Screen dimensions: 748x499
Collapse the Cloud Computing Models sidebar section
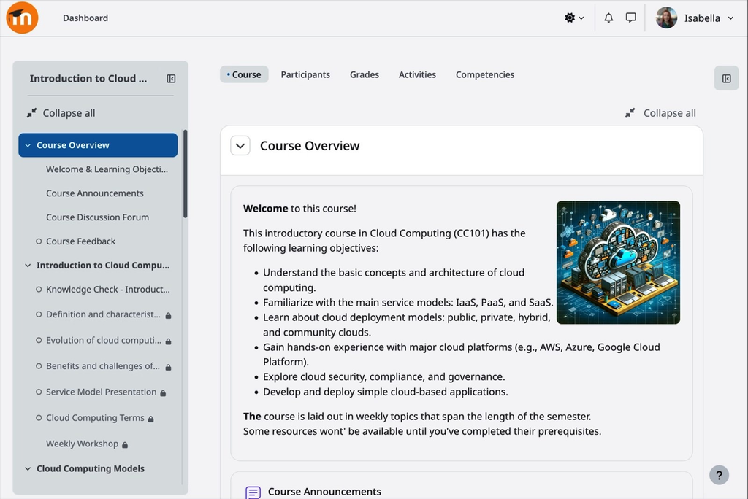coord(28,469)
